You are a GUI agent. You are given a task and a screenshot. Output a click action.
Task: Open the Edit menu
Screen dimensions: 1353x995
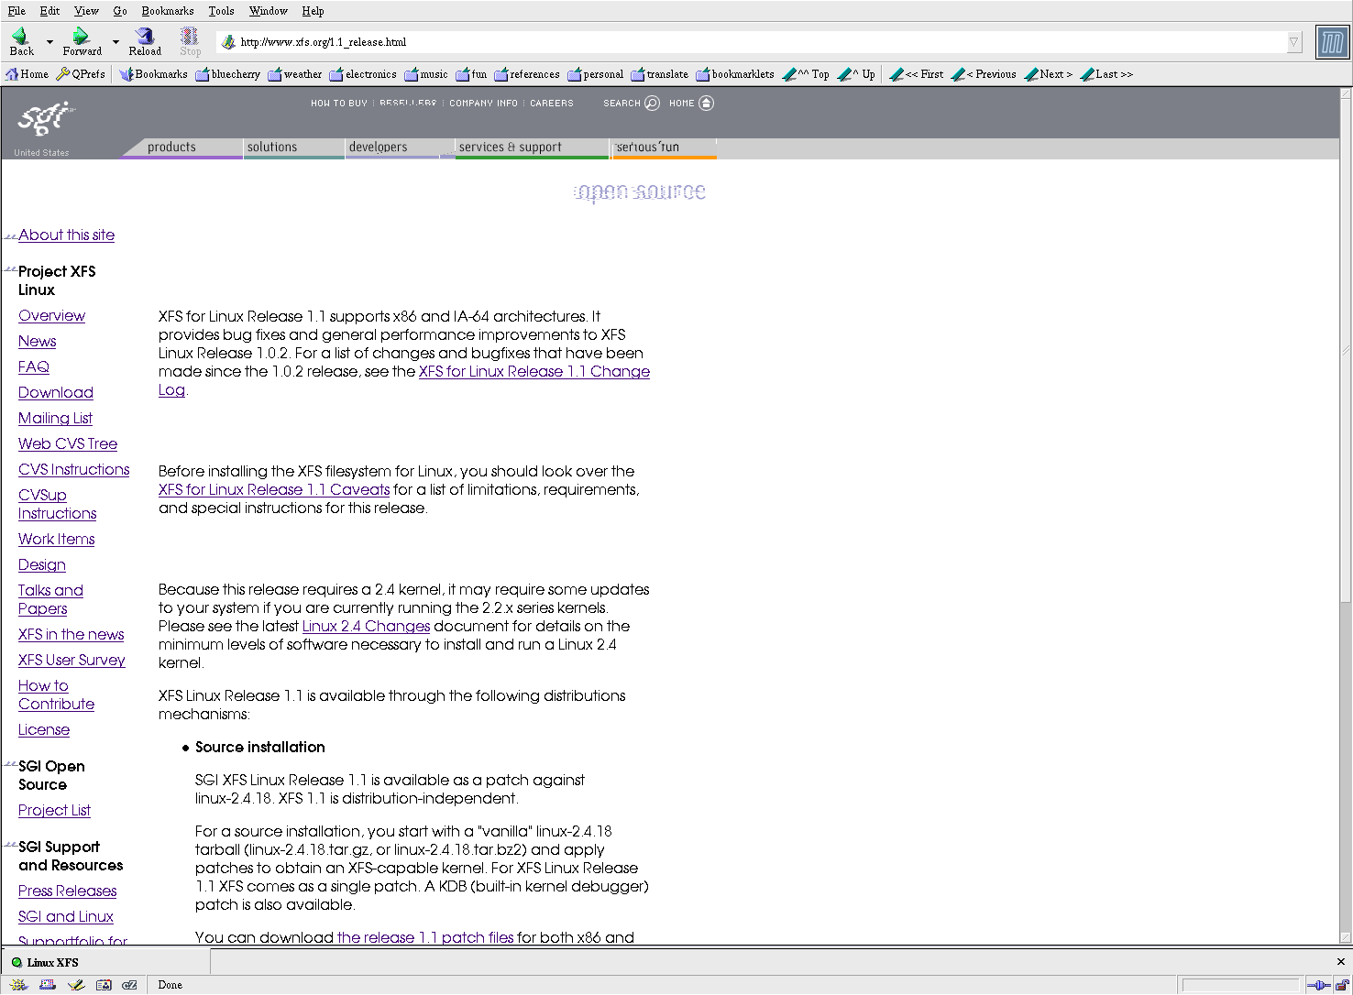(x=49, y=11)
